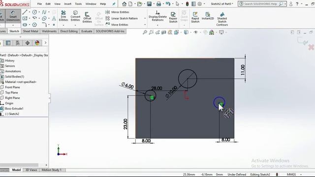Click Linear Sketch Pattern
The image size is (315, 177).
point(122,18)
